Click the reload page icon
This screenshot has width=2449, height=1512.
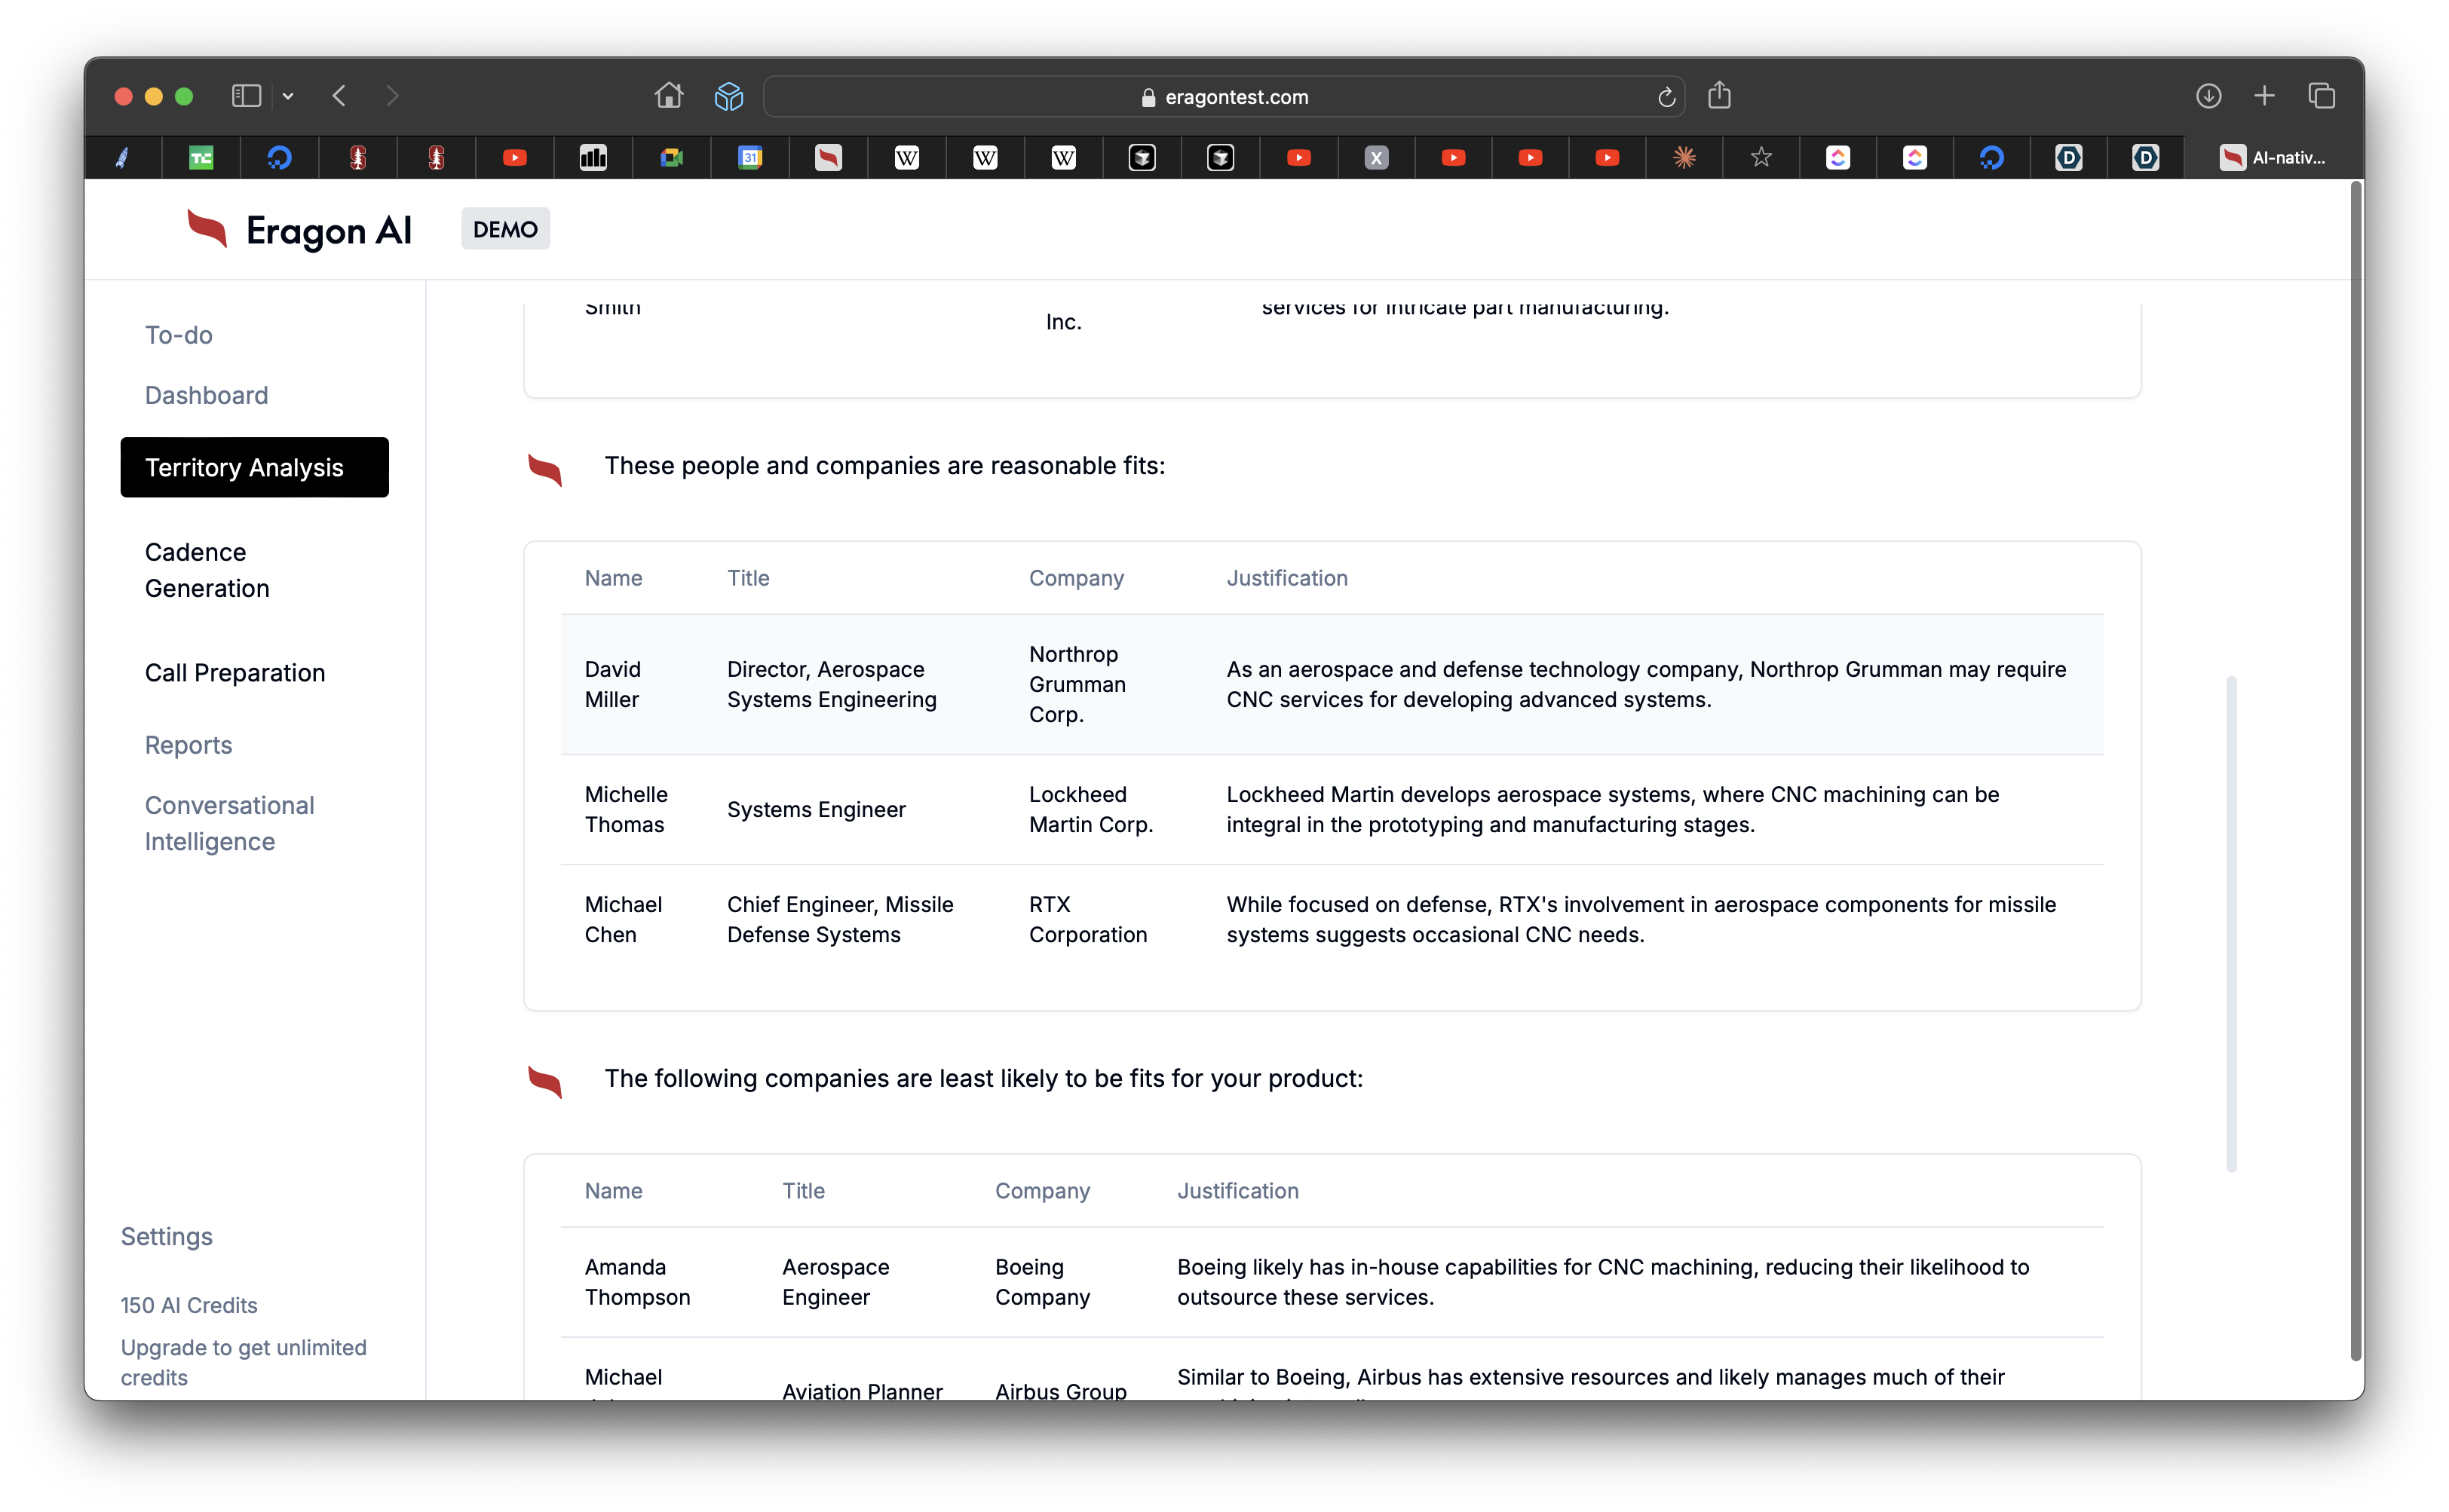point(1666,97)
